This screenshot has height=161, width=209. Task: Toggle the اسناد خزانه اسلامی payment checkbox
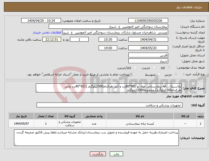(x=133, y=74)
